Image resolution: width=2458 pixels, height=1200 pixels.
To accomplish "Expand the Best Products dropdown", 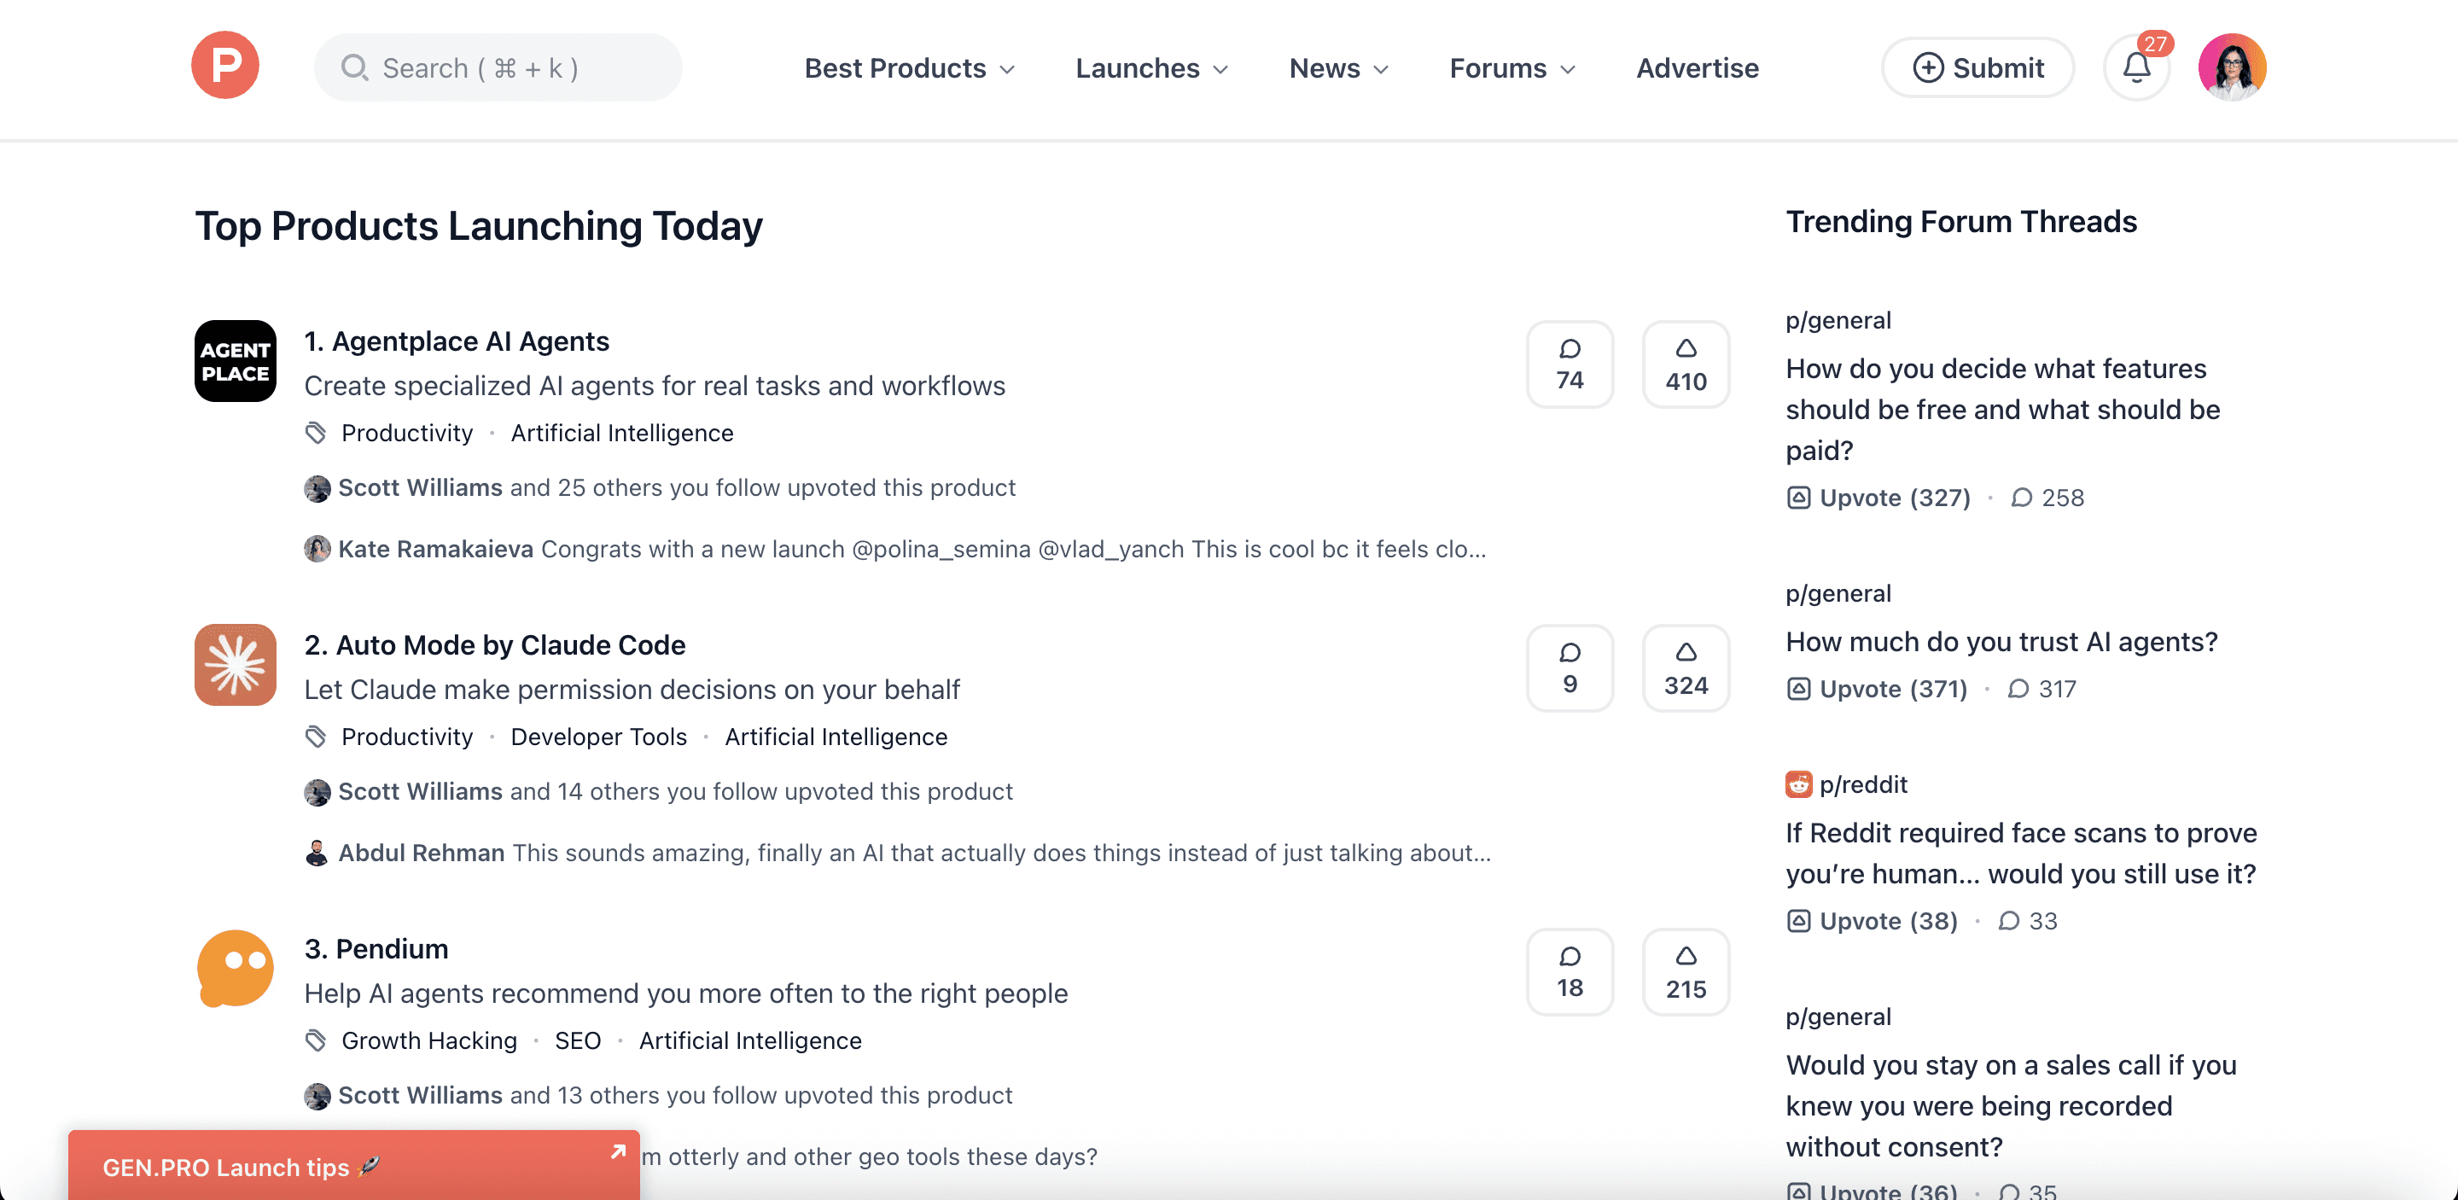I will 908,67.
